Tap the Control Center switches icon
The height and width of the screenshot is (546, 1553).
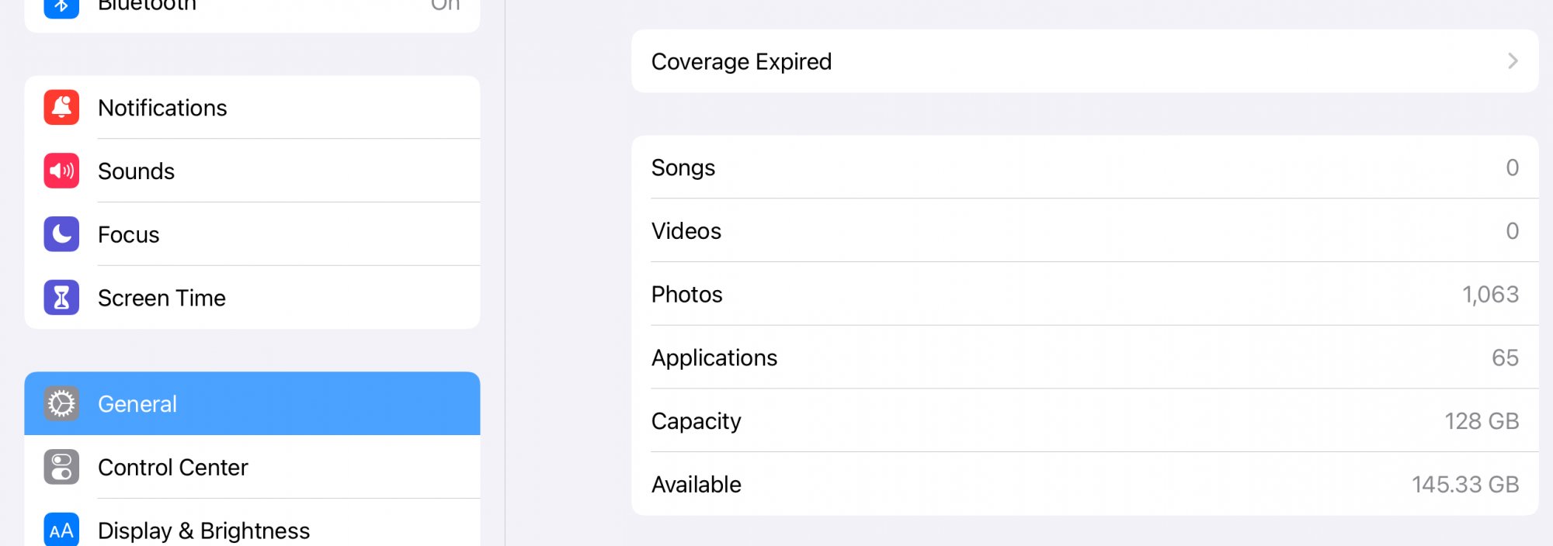(61, 467)
